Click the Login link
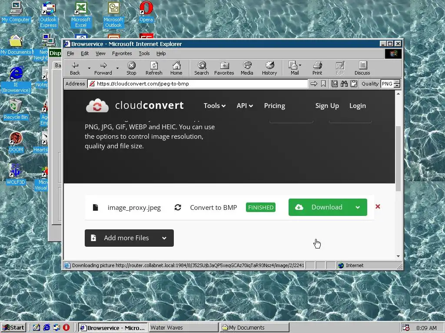Viewport: 445px width, 333px height. (x=358, y=106)
